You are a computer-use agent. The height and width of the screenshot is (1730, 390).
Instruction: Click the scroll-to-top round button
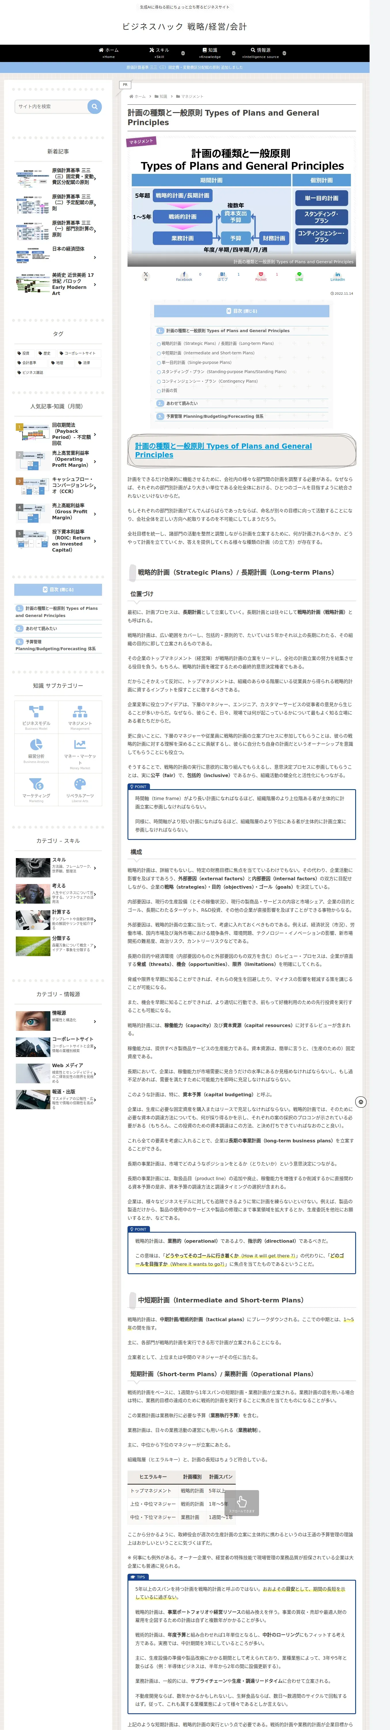(361, 1102)
